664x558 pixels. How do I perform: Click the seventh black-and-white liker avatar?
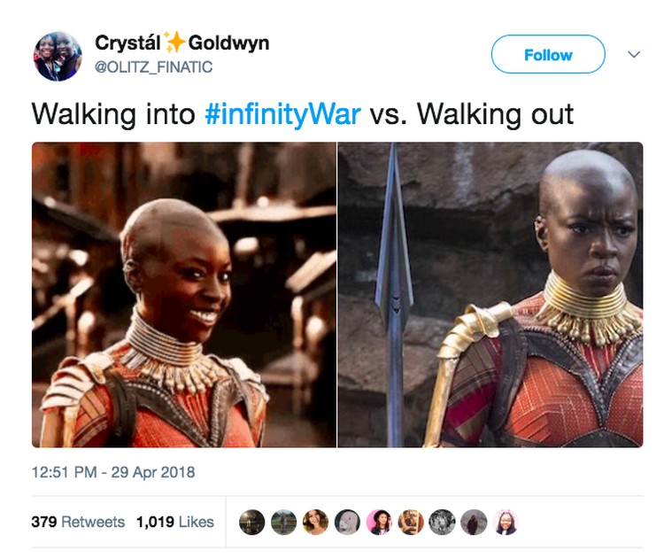[443, 522]
